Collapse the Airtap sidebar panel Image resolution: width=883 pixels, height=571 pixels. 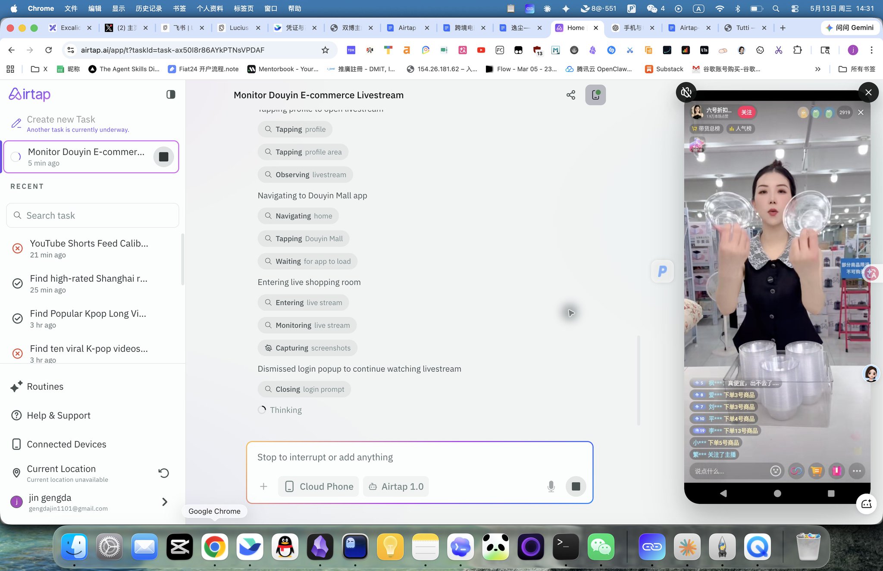coord(171,94)
